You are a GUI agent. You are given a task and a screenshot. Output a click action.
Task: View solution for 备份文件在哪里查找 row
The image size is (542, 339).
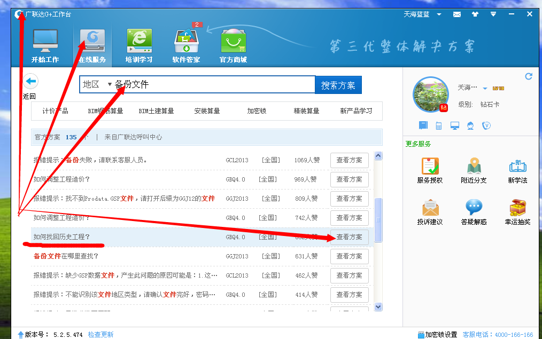pyautogui.click(x=350, y=256)
